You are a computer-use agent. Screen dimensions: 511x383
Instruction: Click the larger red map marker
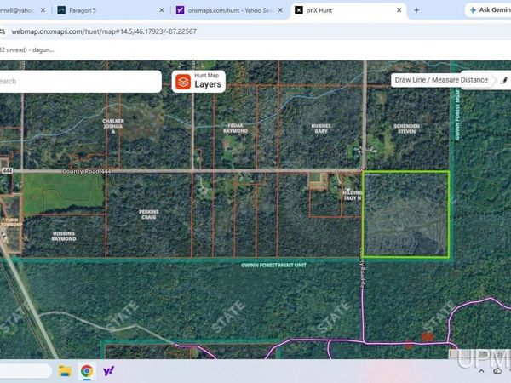click(x=428, y=337)
